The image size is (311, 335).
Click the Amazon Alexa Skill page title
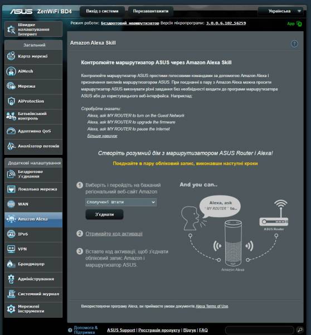93,43
